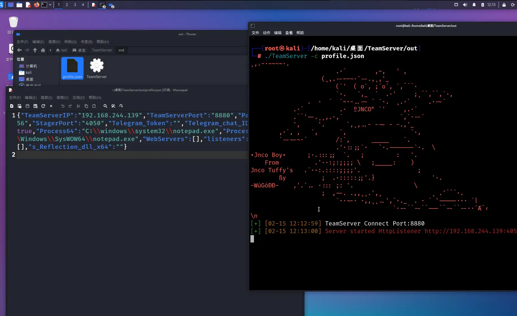This screenshot has height=316, width=517.
Task: Go forward in Thunar navigation
Action: (x=27, y=50)
